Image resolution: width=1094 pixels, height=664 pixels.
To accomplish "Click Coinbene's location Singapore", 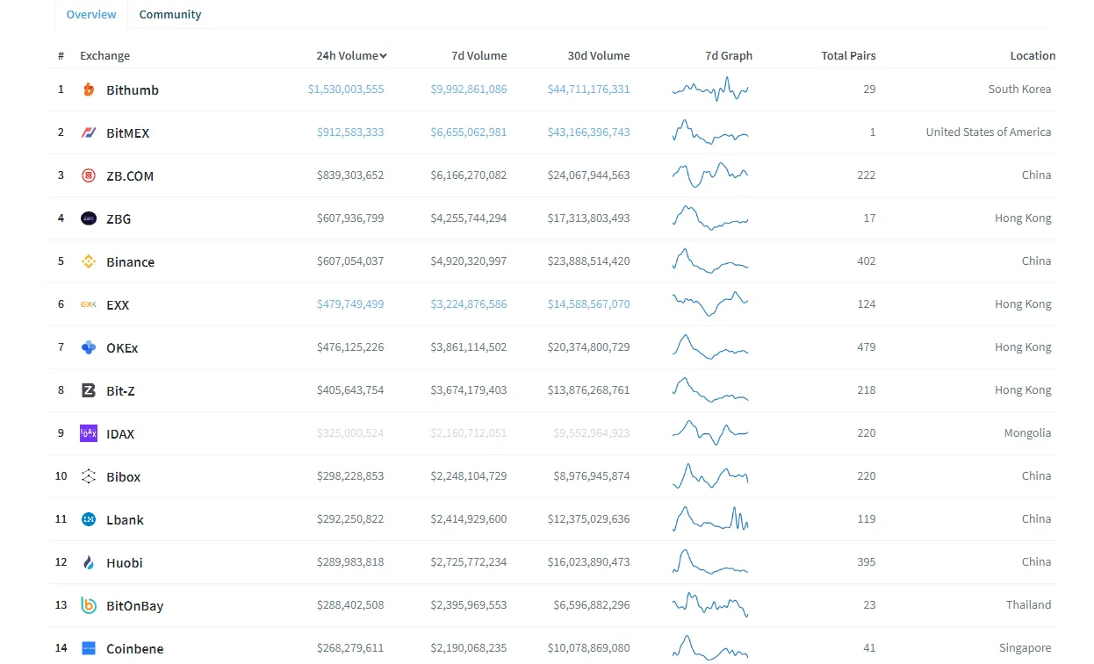I will [x=1026, y=647].
